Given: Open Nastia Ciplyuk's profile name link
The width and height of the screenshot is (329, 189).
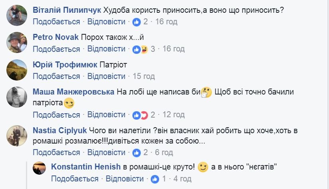Looking at the screenshot, I should [x=60, y=130].
